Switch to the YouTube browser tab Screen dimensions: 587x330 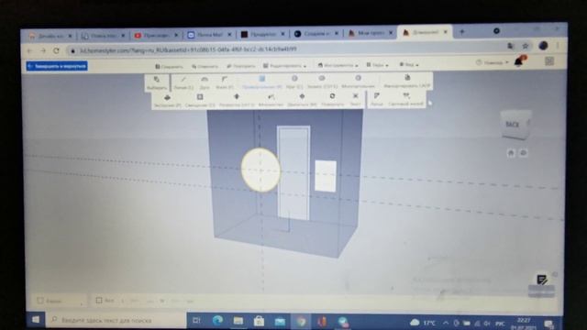156,35
